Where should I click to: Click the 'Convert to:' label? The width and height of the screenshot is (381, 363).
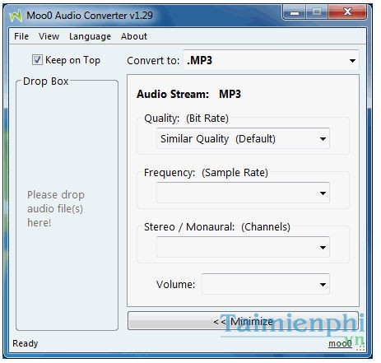coord(153,60)
